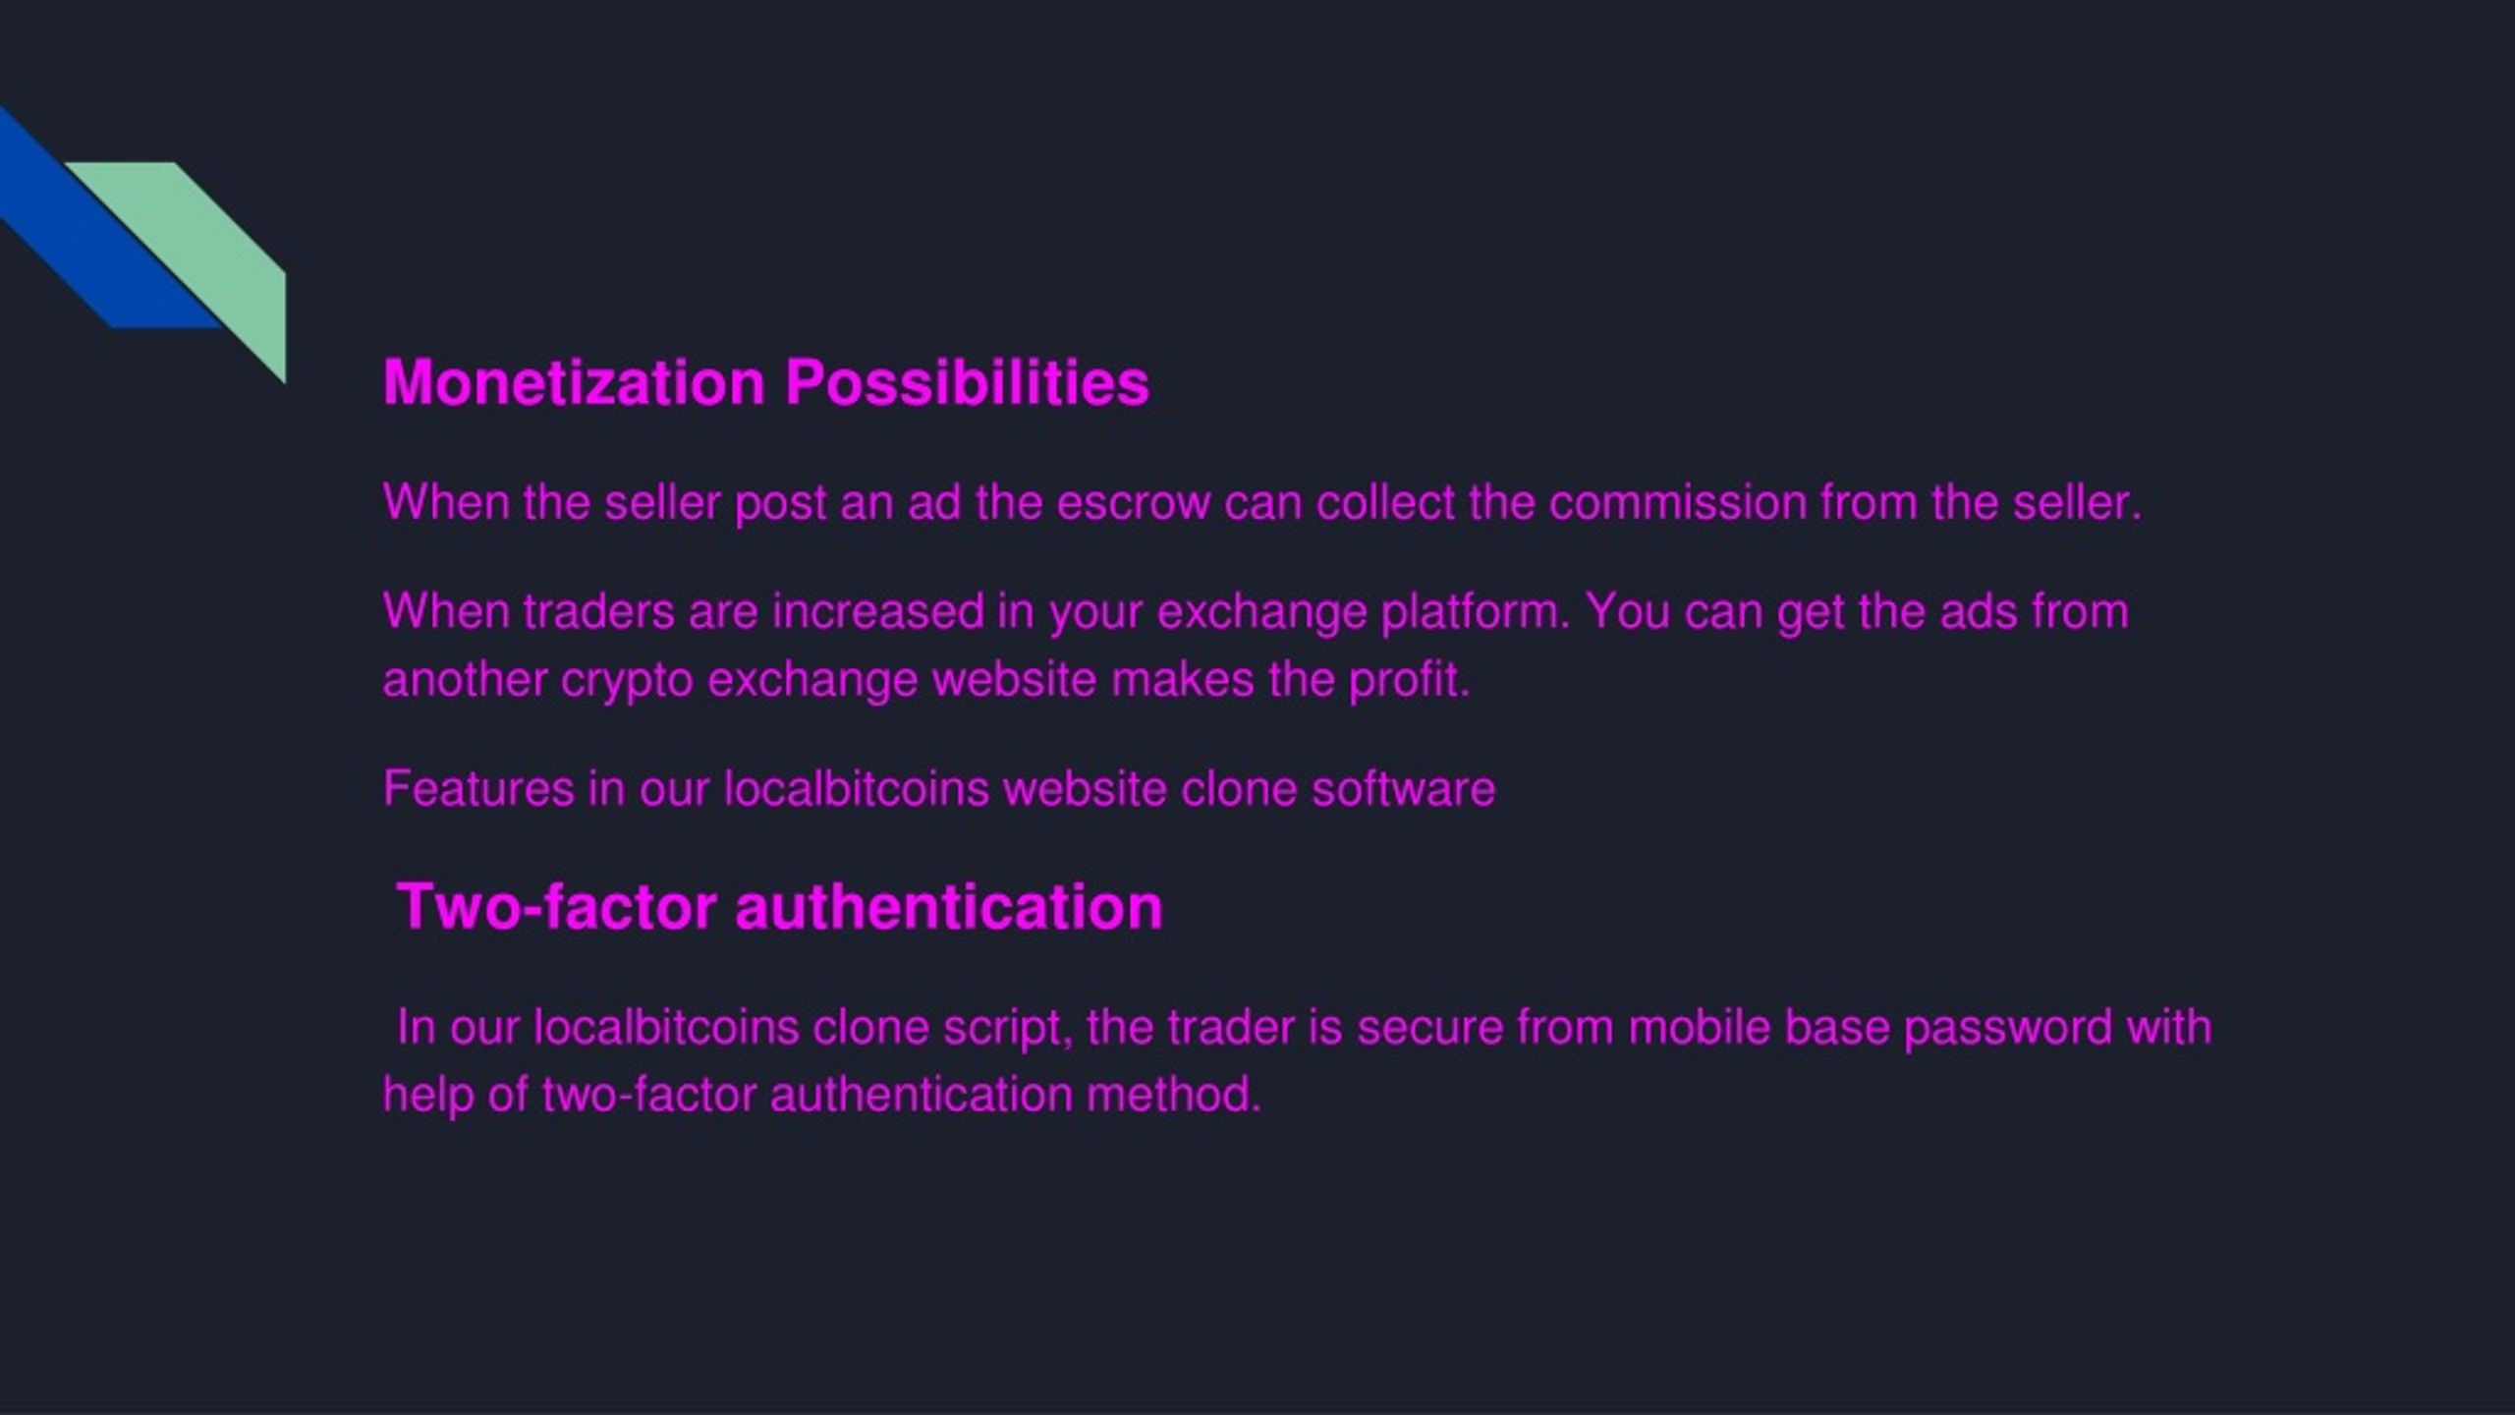Viewport: 2515px width, 1415px height.
Task: Click the words clone software
Action: tap(1337, 789)
